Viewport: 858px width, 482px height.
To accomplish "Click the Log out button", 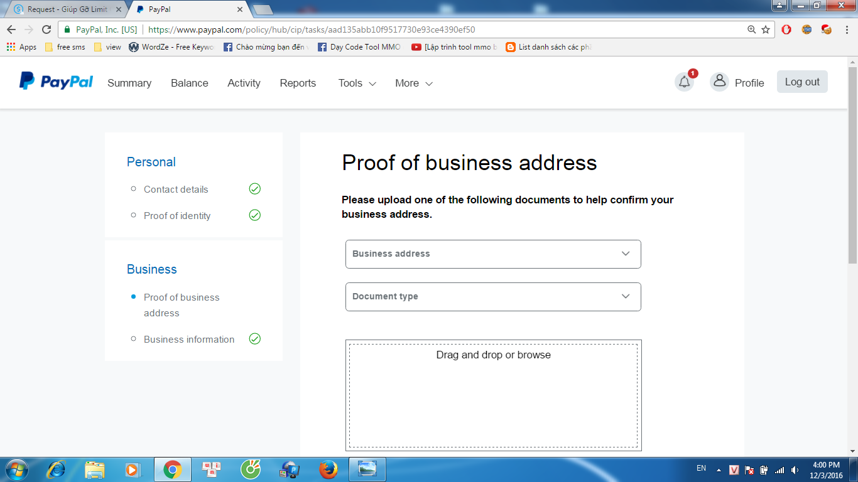I will click(x=802, y=82).
